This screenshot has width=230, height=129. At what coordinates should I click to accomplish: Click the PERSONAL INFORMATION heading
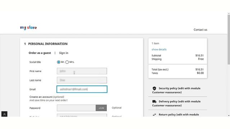pos(48,44)
